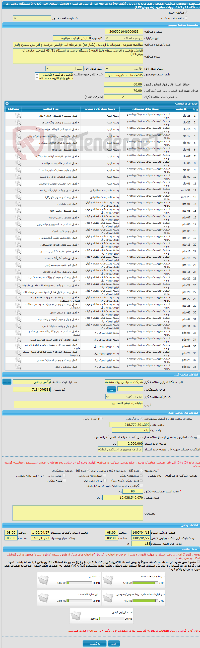Screen dimensions: 200x648
Task: Open view icon for row bld-25
Action: click(18, 122)
